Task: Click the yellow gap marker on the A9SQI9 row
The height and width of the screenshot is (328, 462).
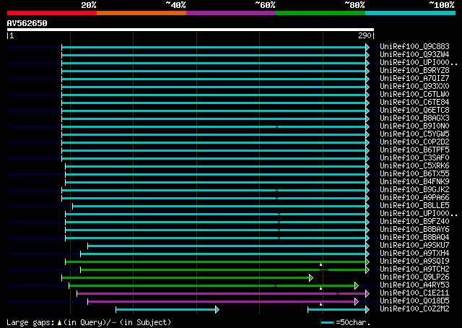Action: point(321,264)
